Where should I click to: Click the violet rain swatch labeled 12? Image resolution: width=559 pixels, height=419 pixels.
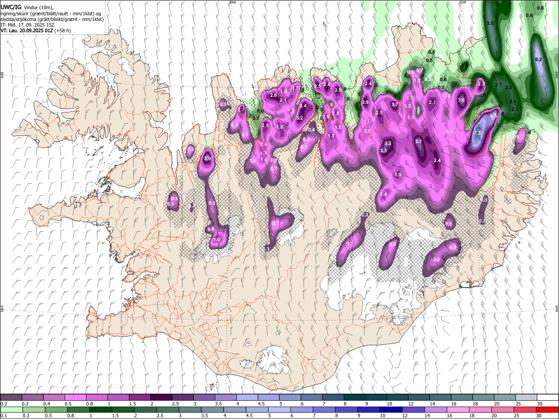(x=413, y=409)
